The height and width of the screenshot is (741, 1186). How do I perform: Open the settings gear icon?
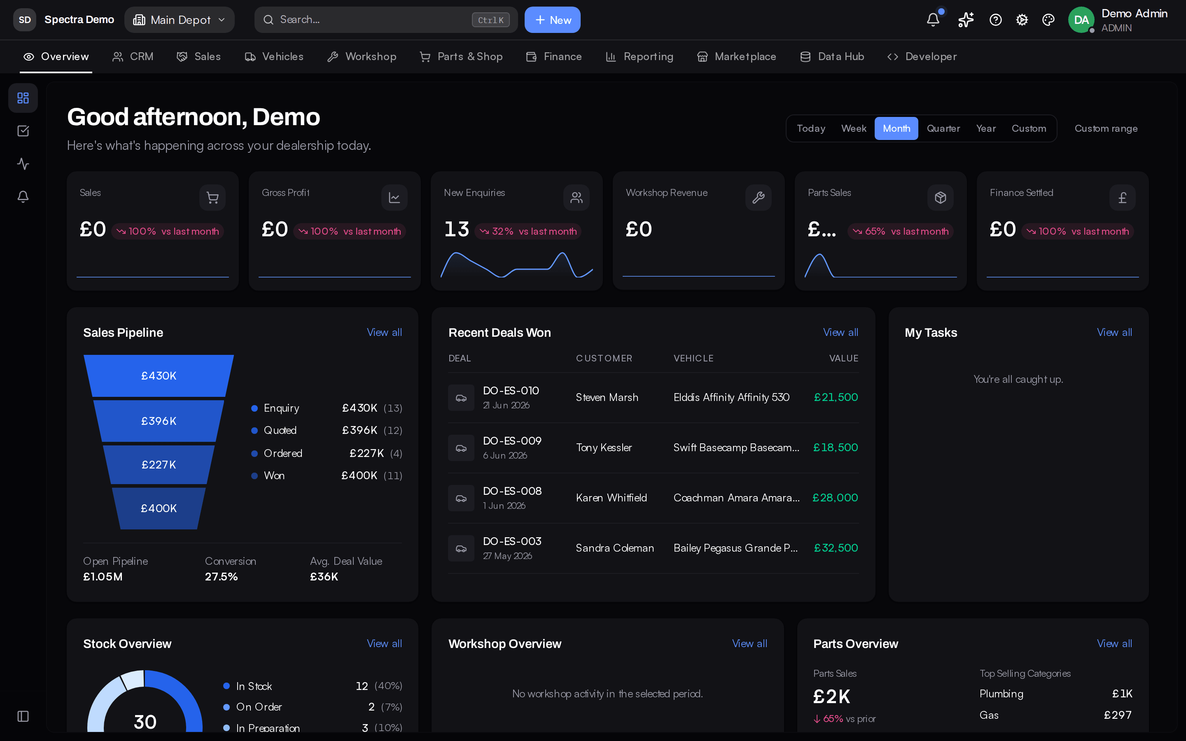[x=1022, y=20]
